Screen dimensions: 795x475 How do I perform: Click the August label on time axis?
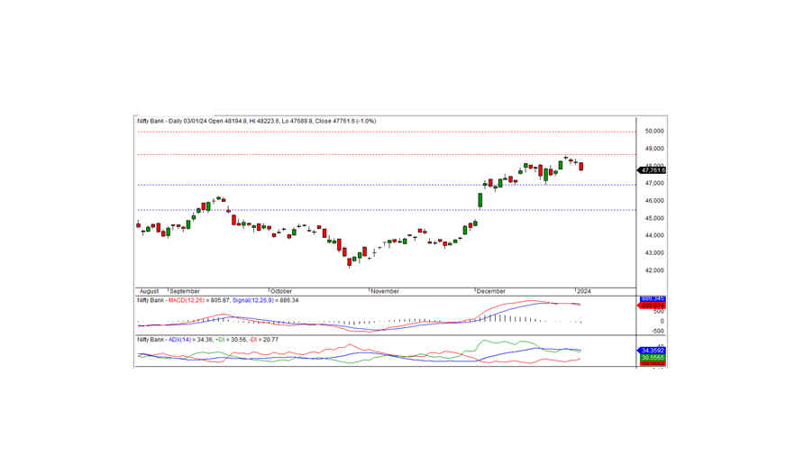pyautogui.click(x=149, y=291)
